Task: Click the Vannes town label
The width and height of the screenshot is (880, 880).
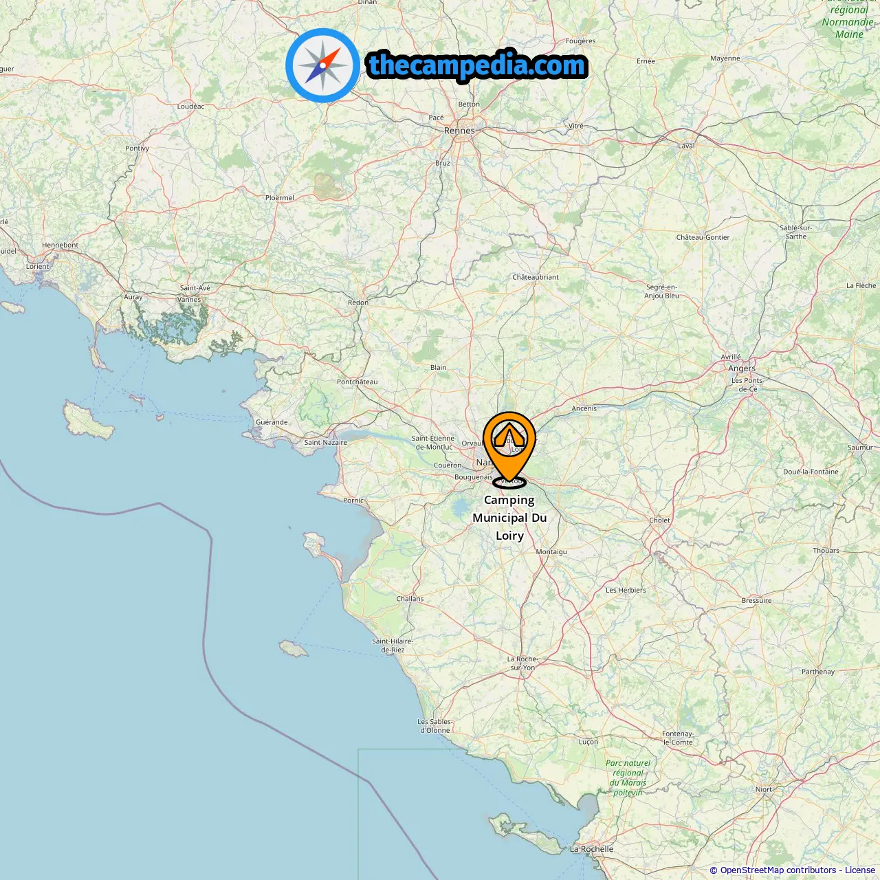Action: (x=189, y=300)
